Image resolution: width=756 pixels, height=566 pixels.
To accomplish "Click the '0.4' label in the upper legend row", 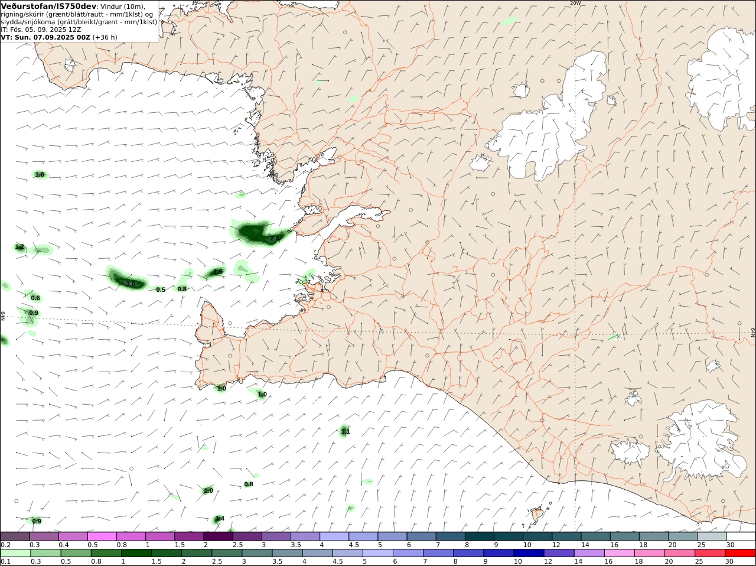I will (64, 545).
